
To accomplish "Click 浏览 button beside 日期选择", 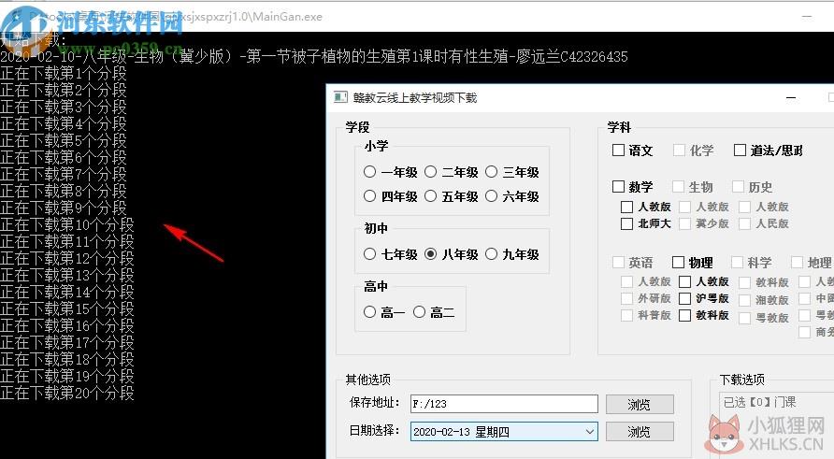I will pyautogui.click(x=640, y=431).
